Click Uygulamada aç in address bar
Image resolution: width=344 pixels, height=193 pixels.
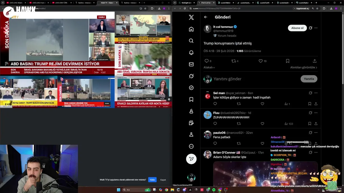pos(301,8)
